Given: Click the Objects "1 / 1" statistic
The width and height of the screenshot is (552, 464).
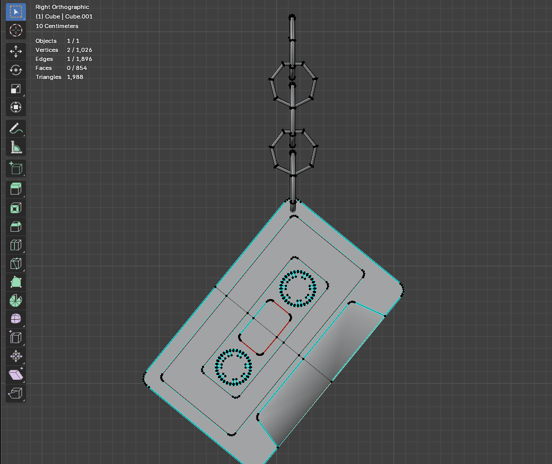Looking at the screenshot, I should click(x=73, y=41).
